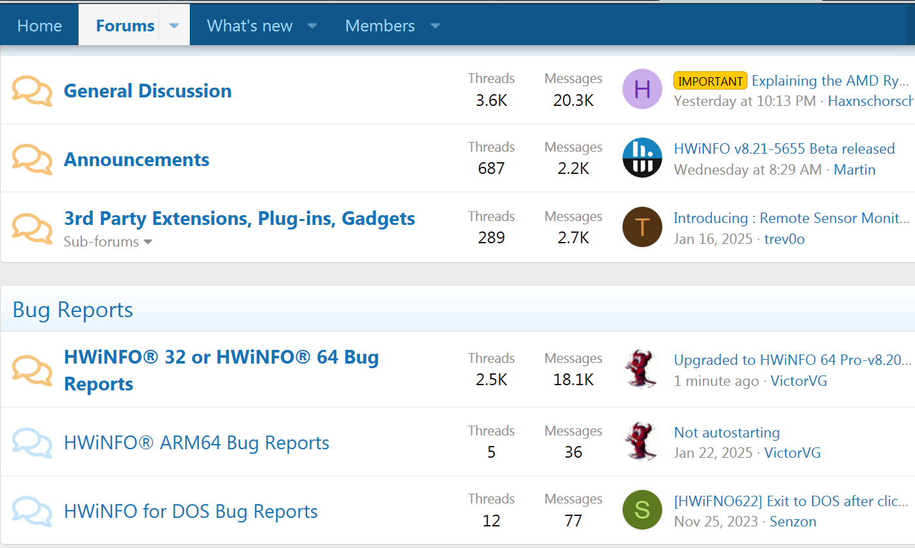This screenshot has width=915, height=548.
Task: Open the What's new dropdown arrow
Action: coord(312,26)
